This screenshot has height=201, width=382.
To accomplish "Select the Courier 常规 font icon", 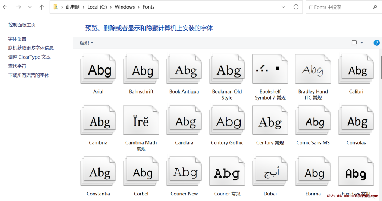I will [227, 171].
